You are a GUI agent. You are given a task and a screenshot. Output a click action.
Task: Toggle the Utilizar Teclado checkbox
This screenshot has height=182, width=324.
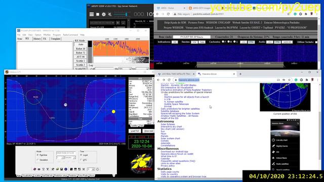(x=316, y=42)
